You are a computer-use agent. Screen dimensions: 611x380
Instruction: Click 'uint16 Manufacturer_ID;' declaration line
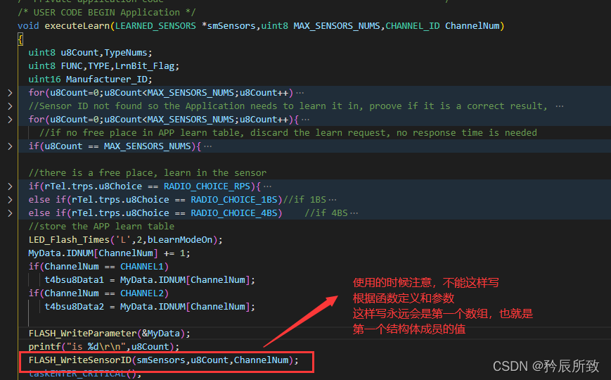tap(90, 80)
